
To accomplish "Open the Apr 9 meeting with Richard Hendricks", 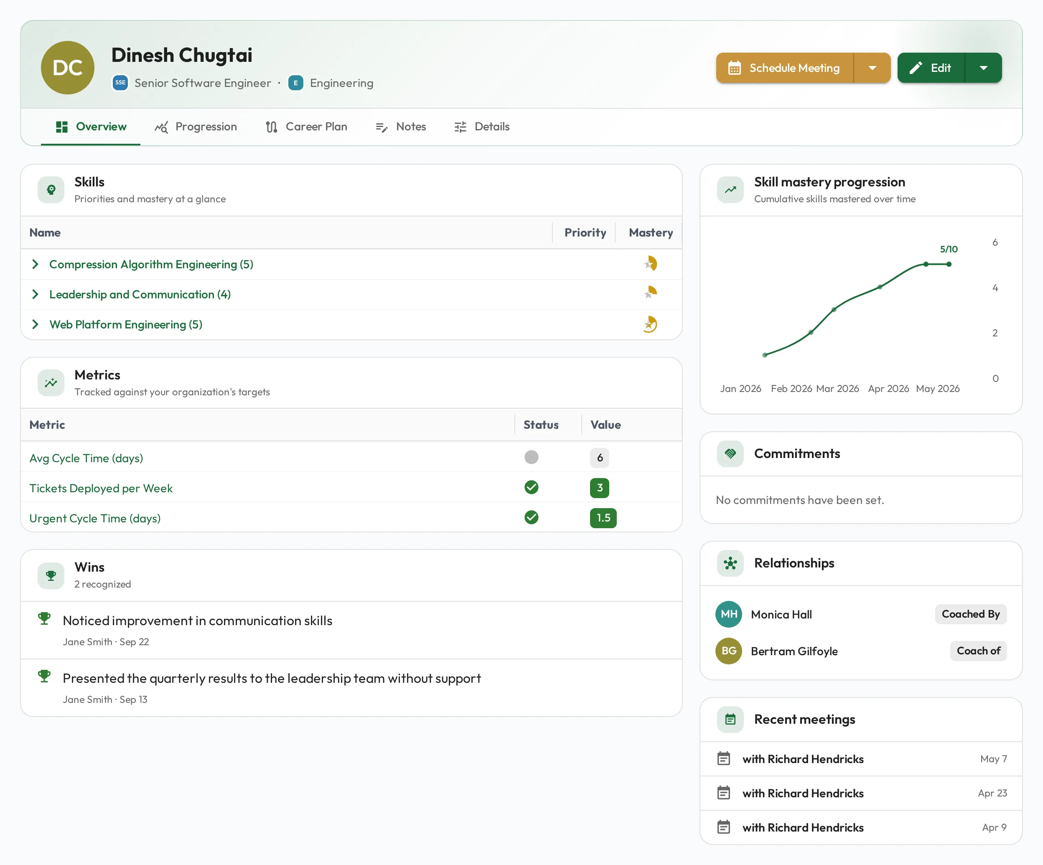I will [861, 828].
